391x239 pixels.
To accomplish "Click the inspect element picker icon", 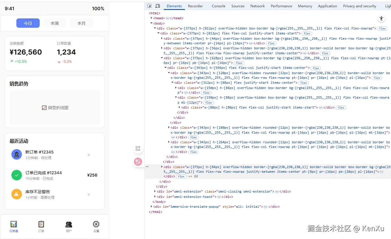I will 149,6.
